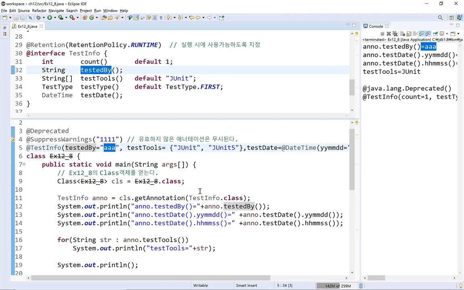Viewport: 464px width, 290px height.
Task: Open the Search toolbar dropdown arrow
Action: tap(122, 18)
